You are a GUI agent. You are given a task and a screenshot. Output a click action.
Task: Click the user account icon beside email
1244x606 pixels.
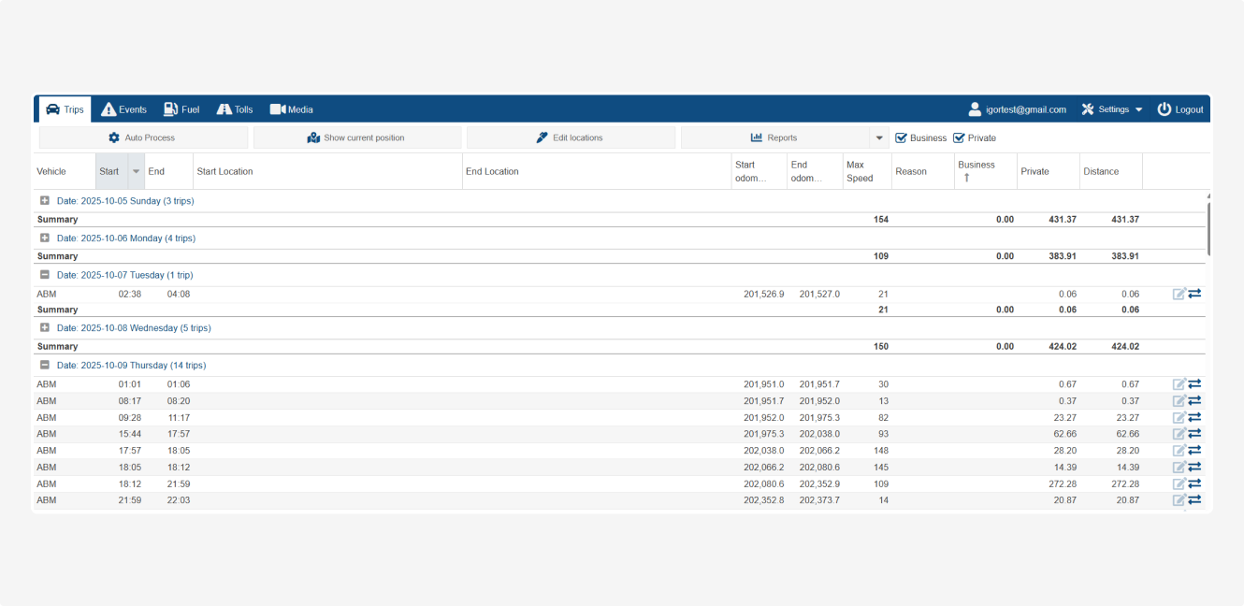coord(975,109)
